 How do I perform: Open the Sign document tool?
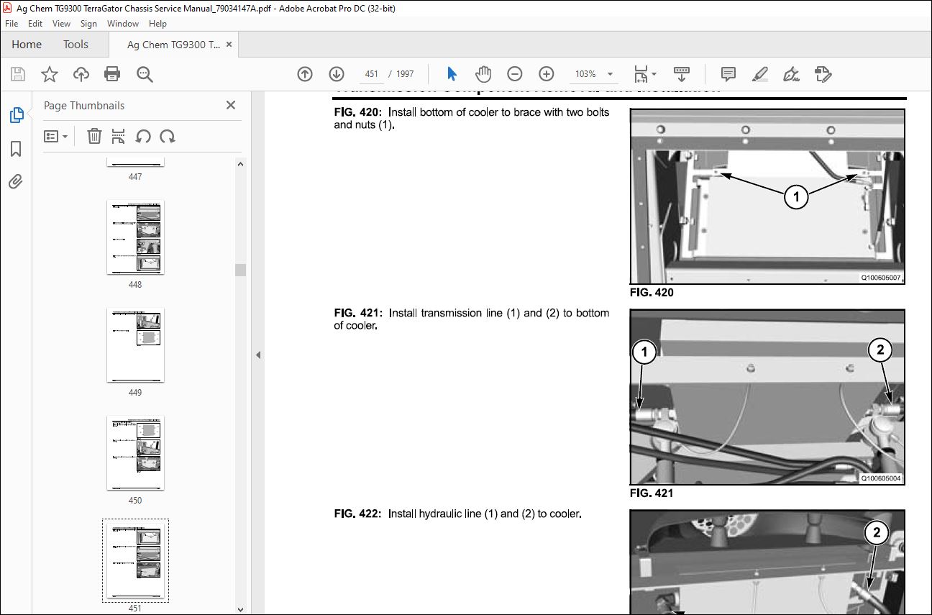click(x=792, y=74)
